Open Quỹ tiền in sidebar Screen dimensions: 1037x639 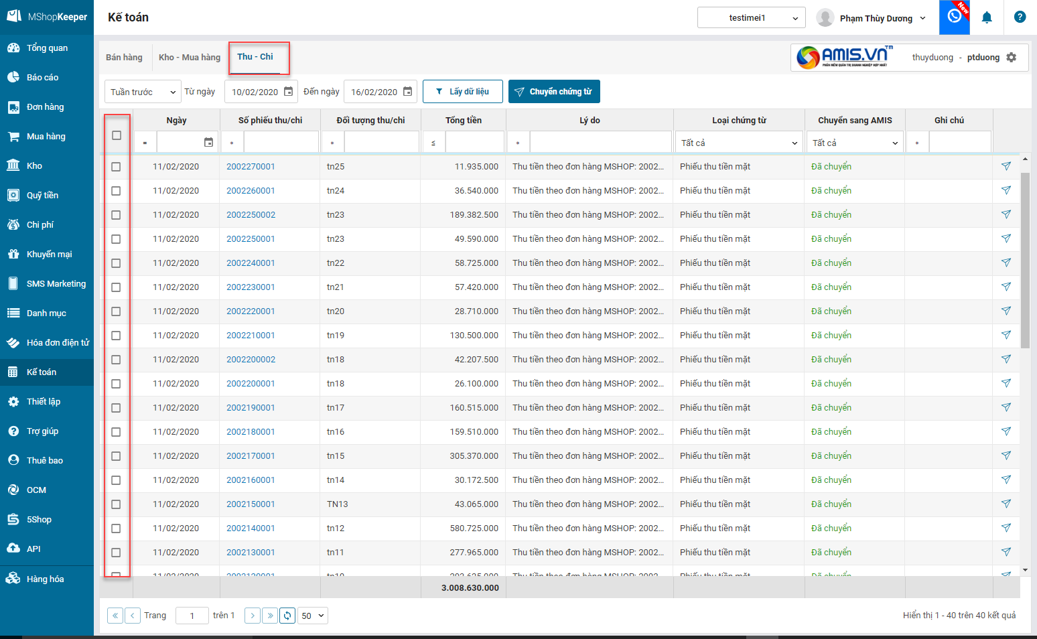pyautogui.click(x=42, y=196)
